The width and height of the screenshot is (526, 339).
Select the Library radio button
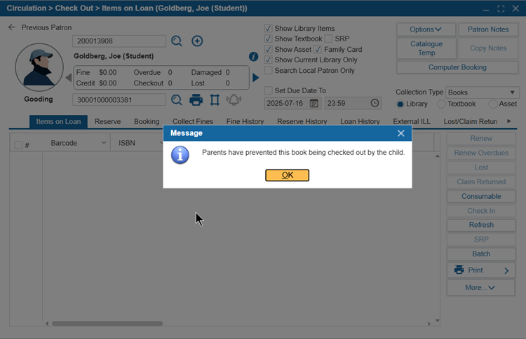pyautogui.click(x=400, y=104)
